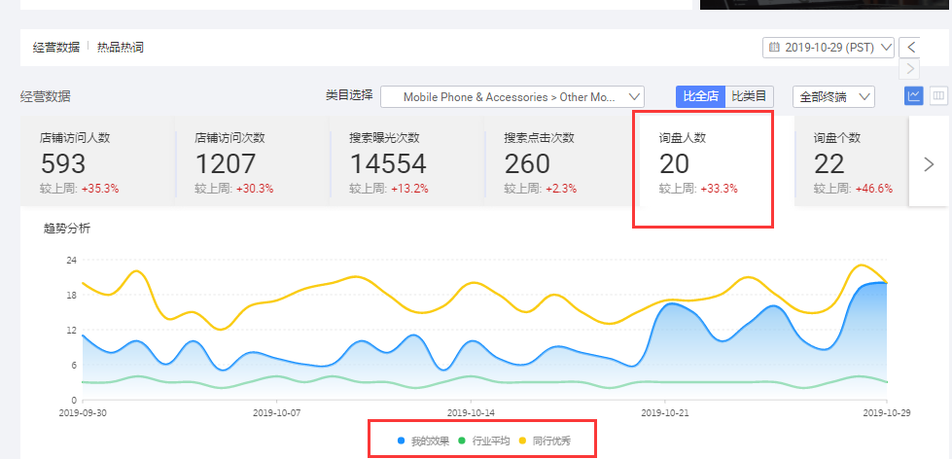Open the 2019-10-29 (PST) date dropdown
Viewport: 952px width, 459px height.
tap(829, 48)
